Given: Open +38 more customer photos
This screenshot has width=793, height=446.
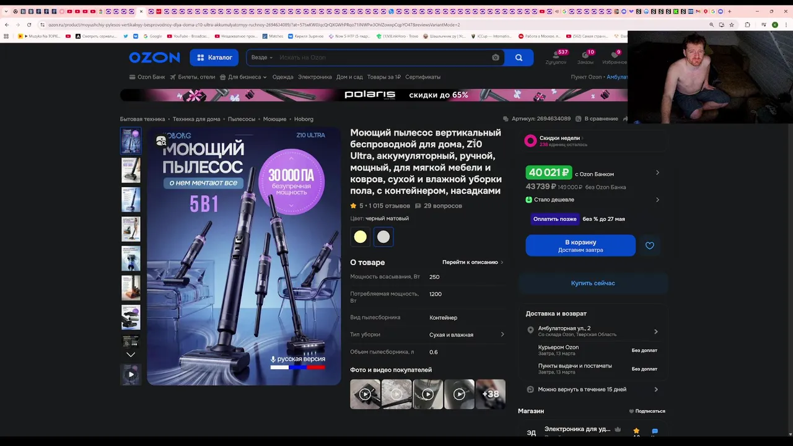Looking at the screenshot, I should [x=491, y=394].
